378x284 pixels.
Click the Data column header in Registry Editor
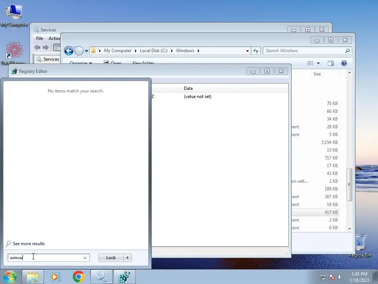(x=234, y=88)
